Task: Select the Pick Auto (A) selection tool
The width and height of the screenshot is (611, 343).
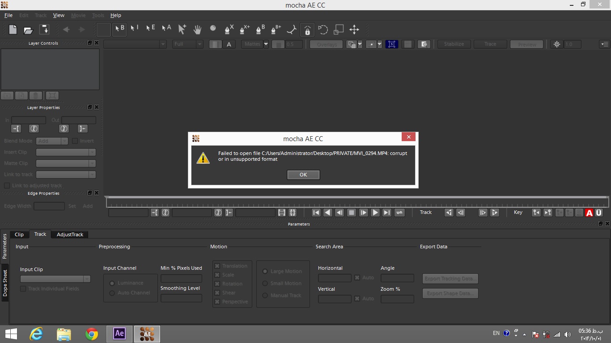Action: click(x=166, y=29)
